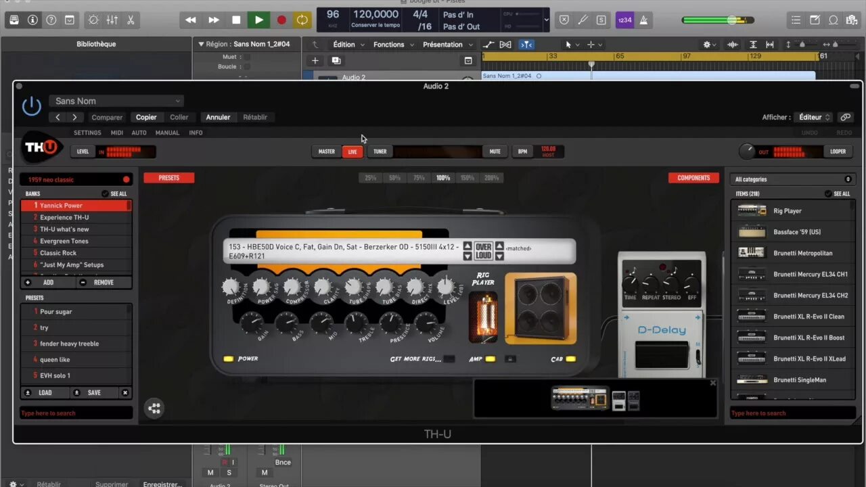This screenshot has height=487, width=866.
Task: Toggle the Tuner fork icon in Logic toolbar
Action: [x=583, y=20]
